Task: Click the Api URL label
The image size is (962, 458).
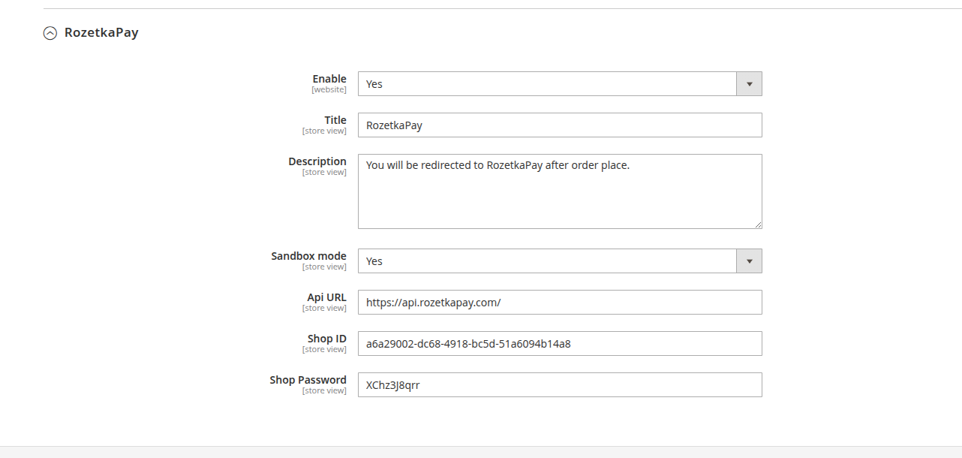Action: 326,297
